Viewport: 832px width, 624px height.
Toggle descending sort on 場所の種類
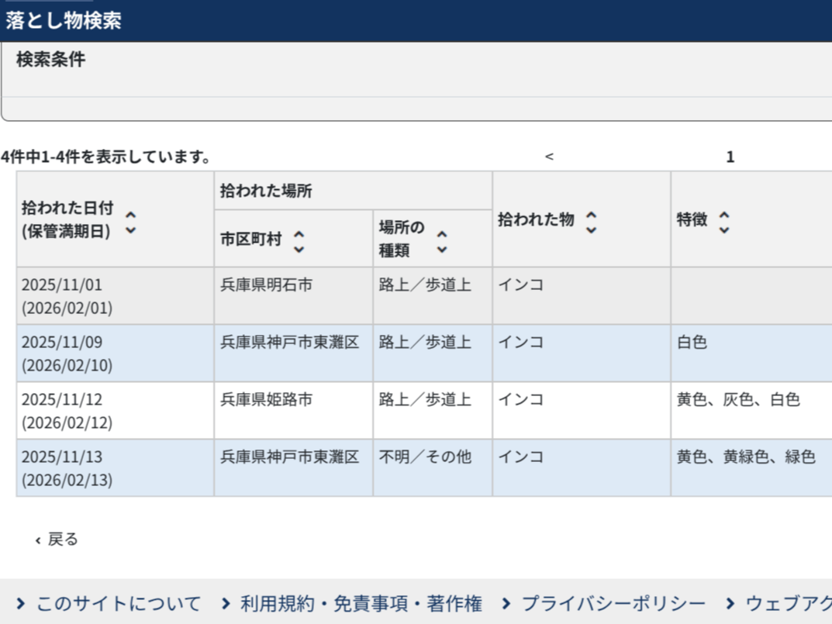point(440,250)
